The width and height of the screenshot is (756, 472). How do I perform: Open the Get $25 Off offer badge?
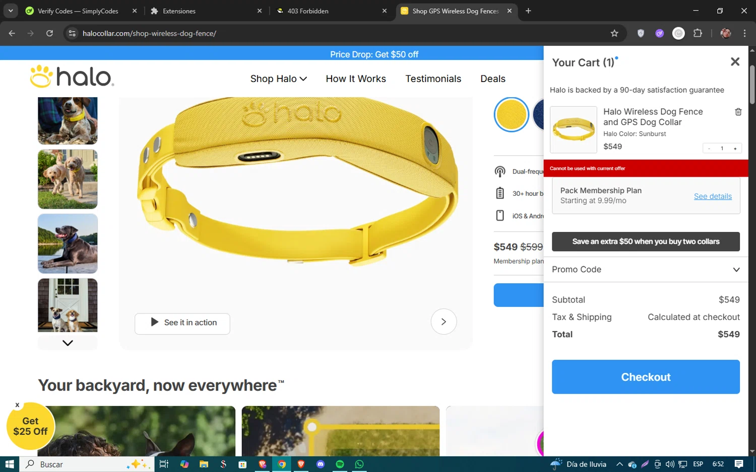[x=30, y=426]
